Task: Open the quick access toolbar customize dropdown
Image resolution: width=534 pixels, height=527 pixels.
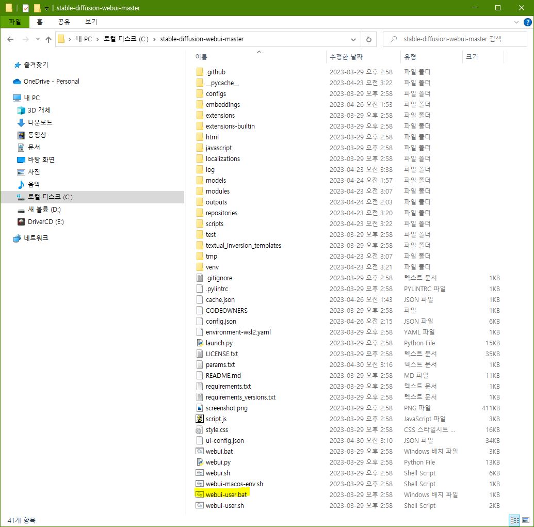Action: point(46,8)
